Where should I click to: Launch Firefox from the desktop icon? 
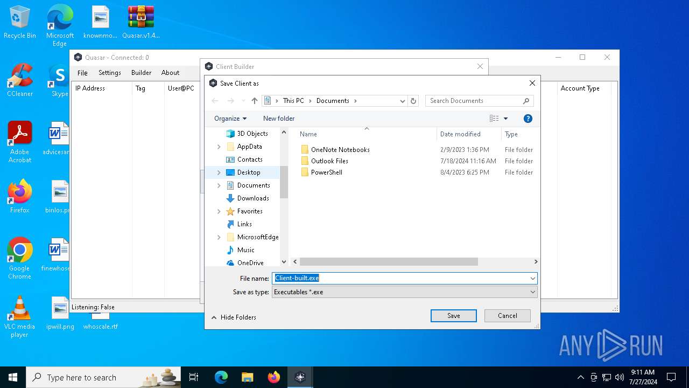tap(20, 197)
